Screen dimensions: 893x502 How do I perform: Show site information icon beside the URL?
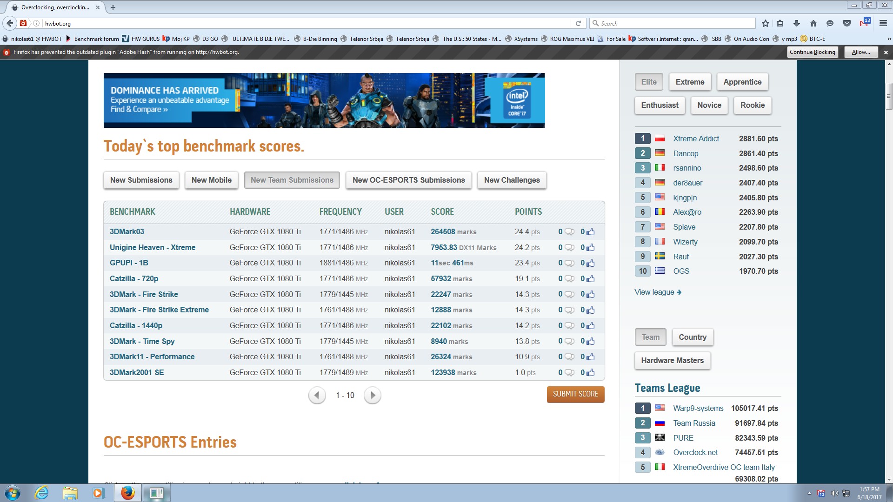pyautogui.click(x=36, y=23)
